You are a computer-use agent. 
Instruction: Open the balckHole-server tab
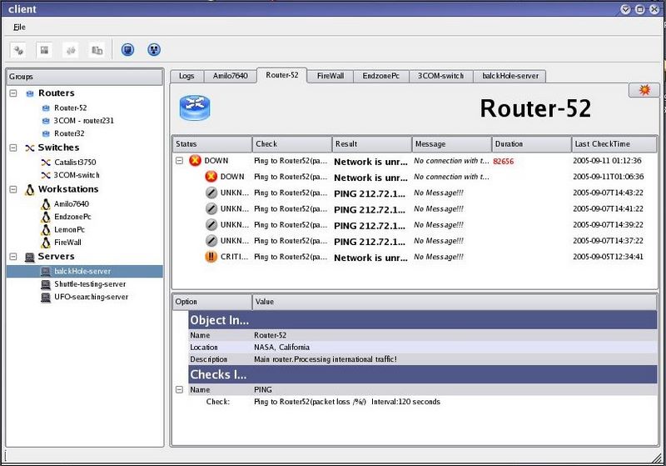pos(509,76)
